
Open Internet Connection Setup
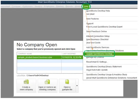tap(98, 36)
